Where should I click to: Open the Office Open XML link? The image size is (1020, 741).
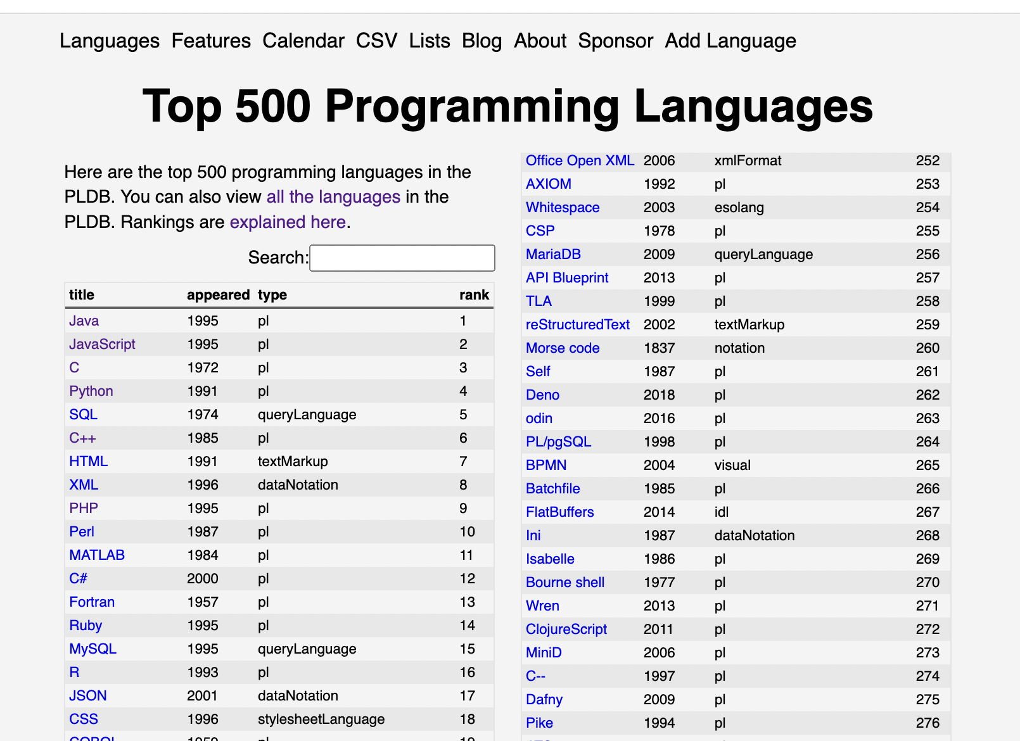580,161
